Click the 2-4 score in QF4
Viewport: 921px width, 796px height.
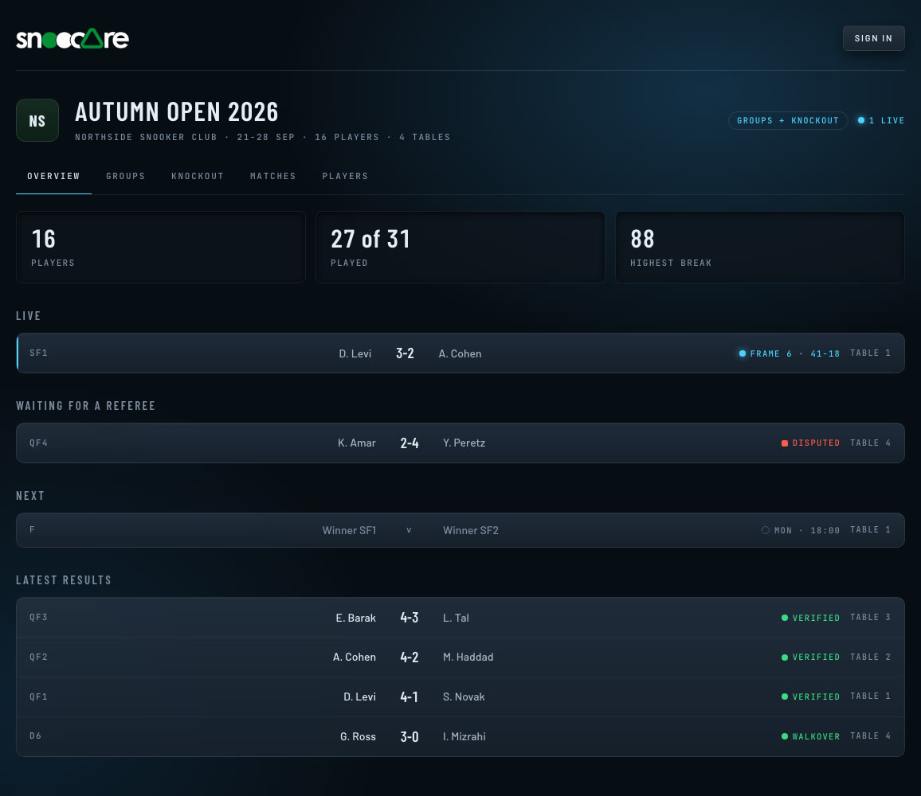[x=410, y=443]
